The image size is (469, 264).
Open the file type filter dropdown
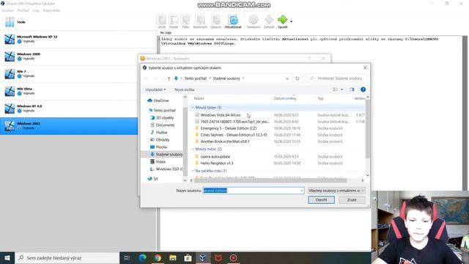(336, 191)
